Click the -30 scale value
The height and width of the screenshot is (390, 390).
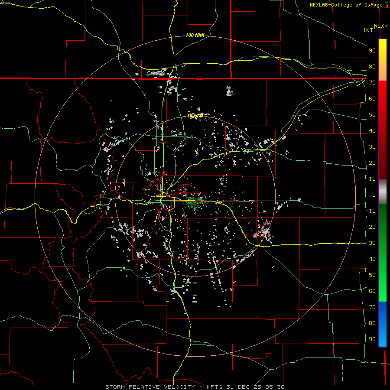point(370,243)
